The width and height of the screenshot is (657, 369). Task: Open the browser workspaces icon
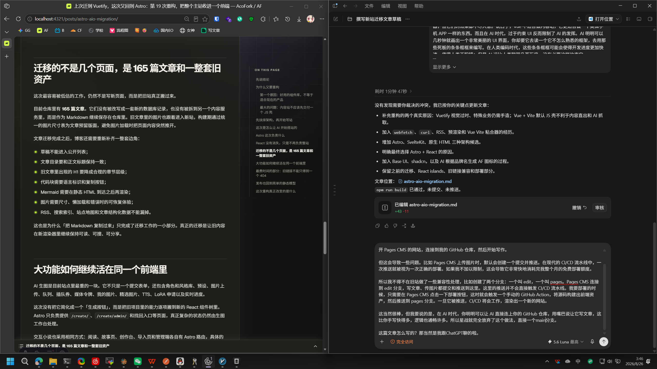click(7, 6)
